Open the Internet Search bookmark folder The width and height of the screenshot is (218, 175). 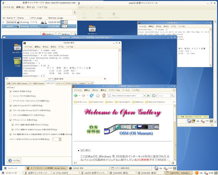[123, 102]
